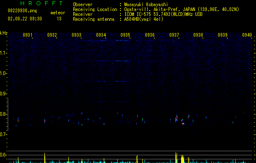Select the meteor count value 13
This screenshot has height=163, width=256.
coord(59,19)
